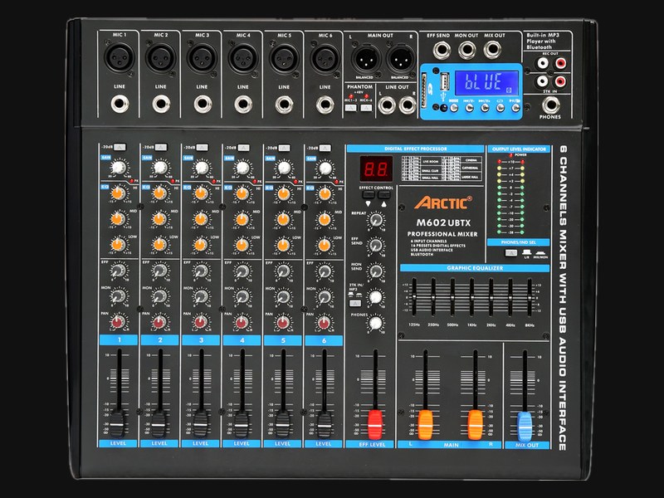Screen dimensions: 664x498
Task: Click the previous track / volume down button
Action: tap(469, 108)
